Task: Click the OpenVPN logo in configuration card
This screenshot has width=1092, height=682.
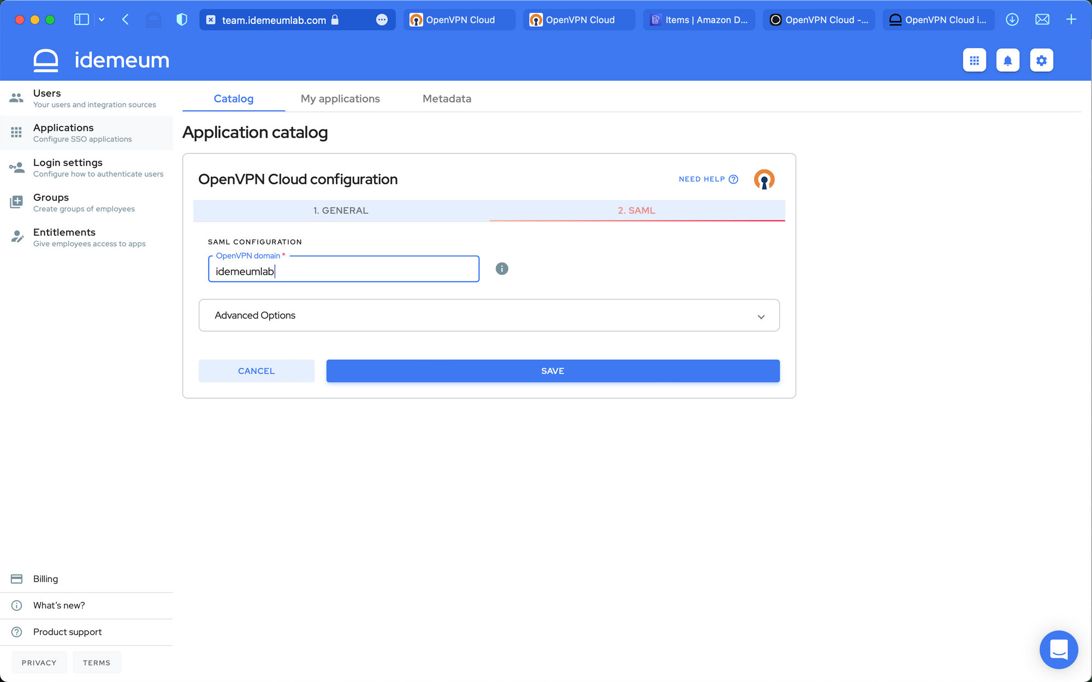Action: tap(764, 180)
